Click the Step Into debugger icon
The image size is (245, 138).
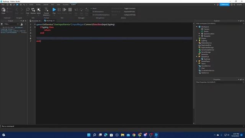[76, 10]
